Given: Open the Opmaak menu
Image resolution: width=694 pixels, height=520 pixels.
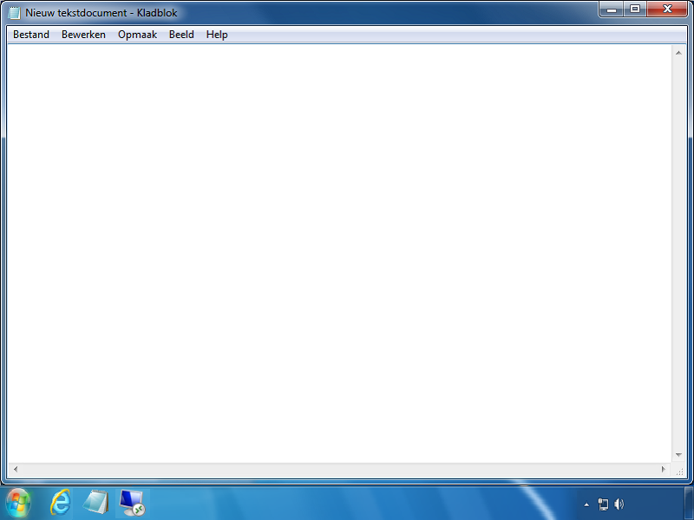Looking at the screenshot, I should (137, 35).
